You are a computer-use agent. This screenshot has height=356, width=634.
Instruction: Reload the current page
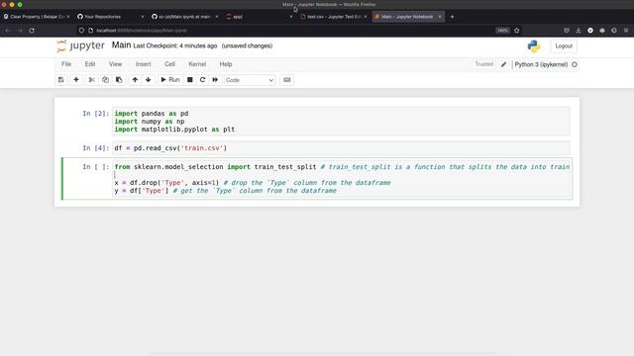[x=32, y=31]
